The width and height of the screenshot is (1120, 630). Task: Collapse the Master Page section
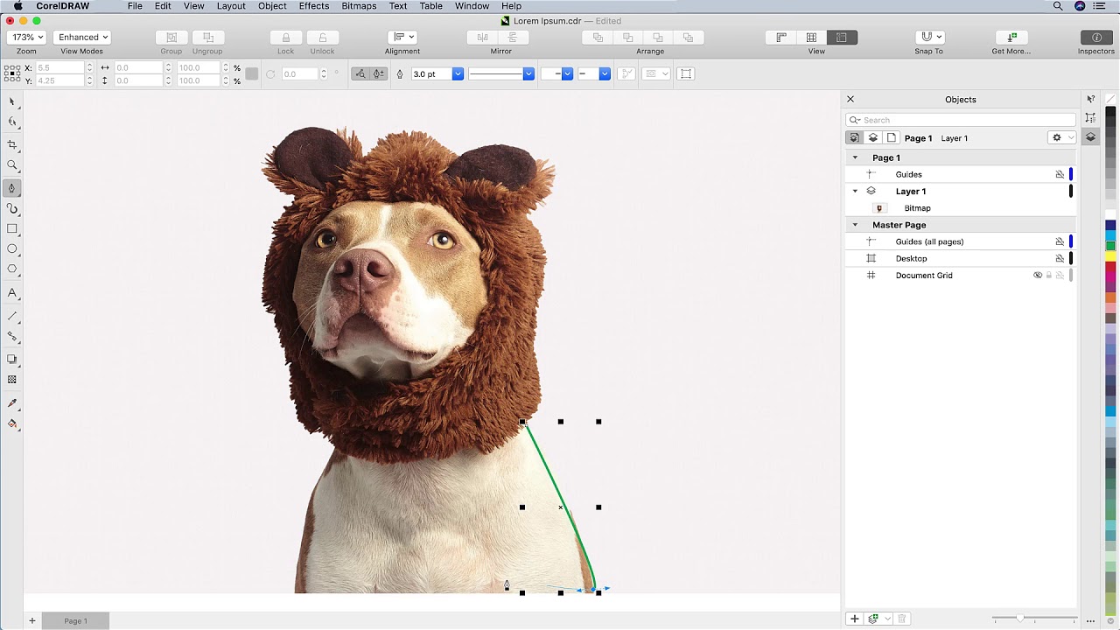tap(855, 225)
